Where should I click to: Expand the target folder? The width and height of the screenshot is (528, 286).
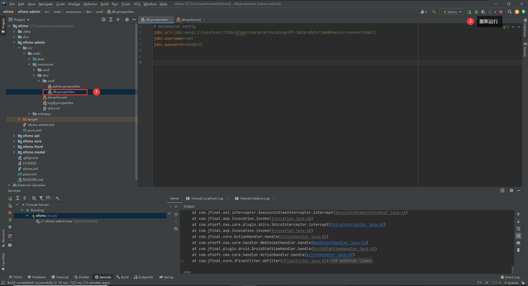19,119
